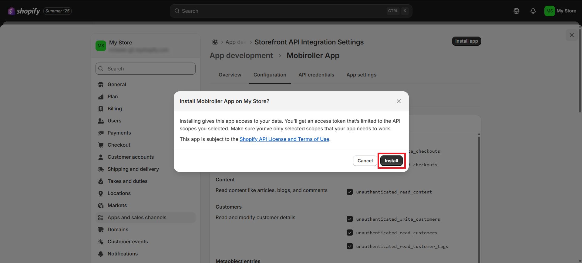Click the MS store avatar in top bar

click(549, 11)
